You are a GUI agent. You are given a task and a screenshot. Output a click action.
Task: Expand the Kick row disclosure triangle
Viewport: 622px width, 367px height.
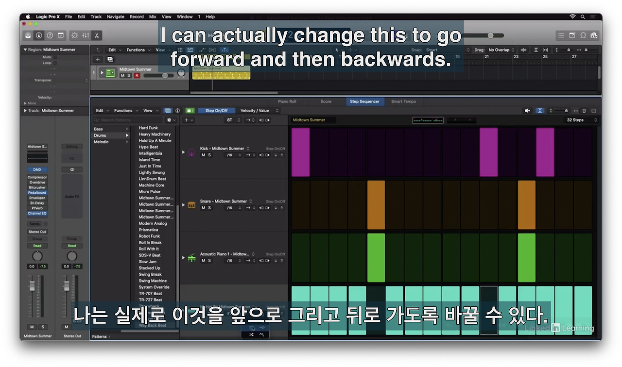point(183,152)
